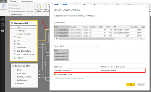Screen dimensions: 151x92
Task: Select the Goal Conversion Rate field
Action: pos(25,54)
